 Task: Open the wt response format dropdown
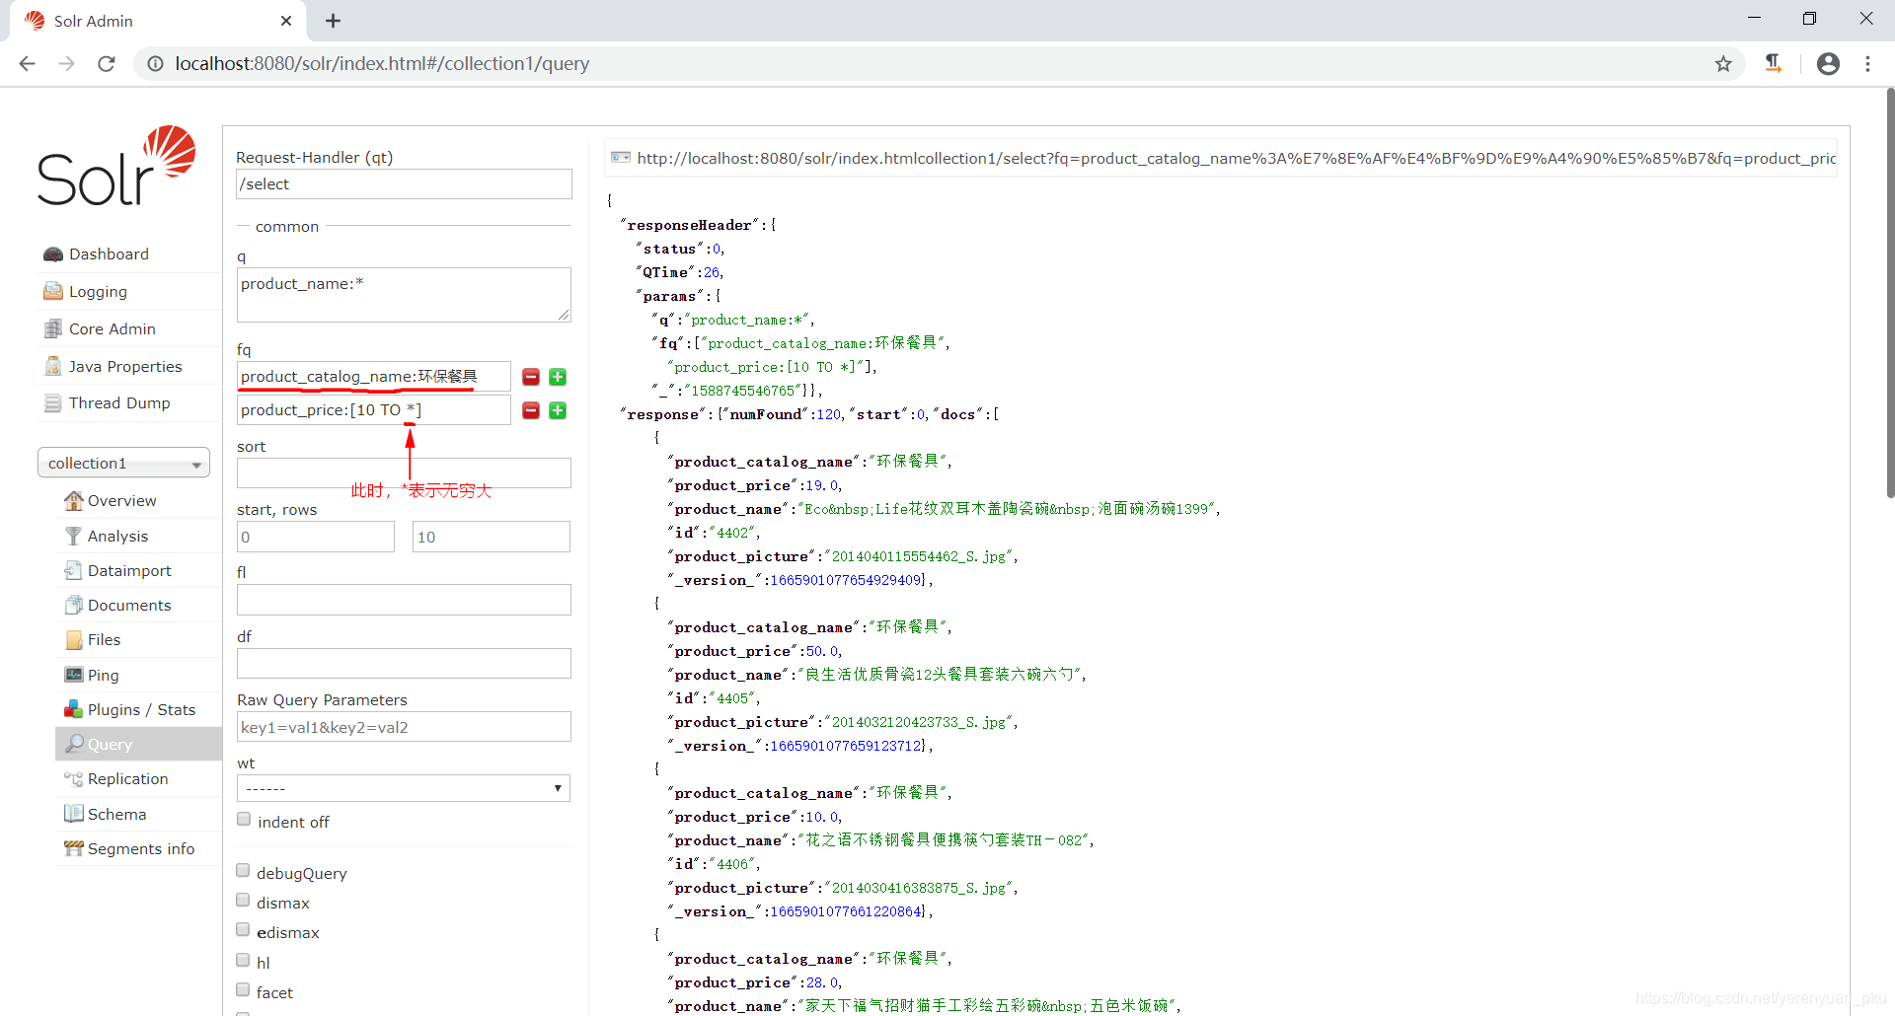pyautogui.click(x=404, y=788)
